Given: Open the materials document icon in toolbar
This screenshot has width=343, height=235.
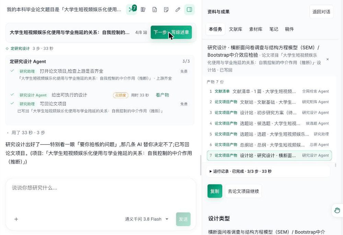Looking at the screenshot, I should click(x=155, y=10).
